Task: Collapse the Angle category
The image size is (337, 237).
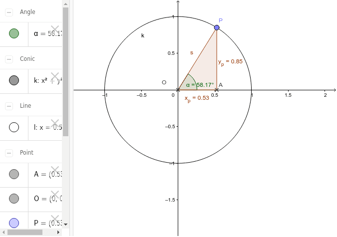Action: tap(9, 12)
